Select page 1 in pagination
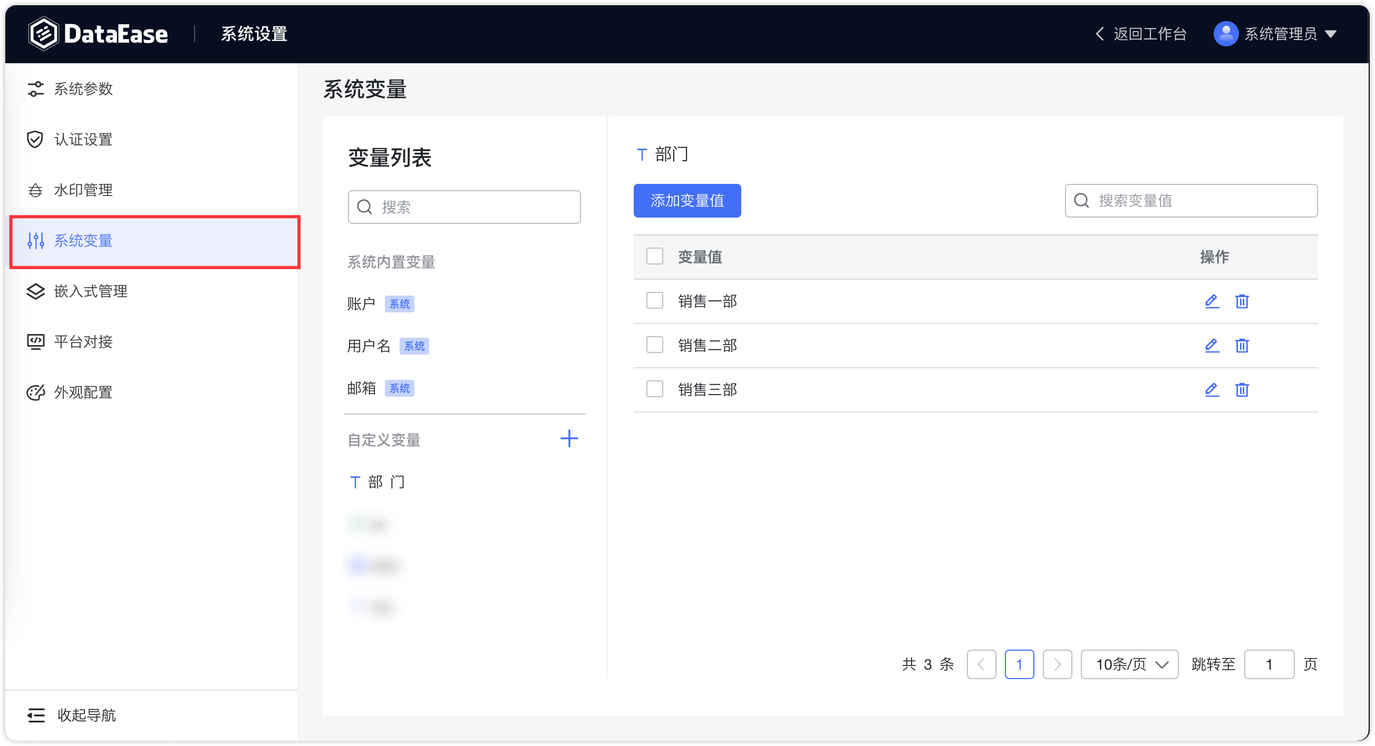The width and height of the screenshot is (1375, 746). coord(1019,664)
